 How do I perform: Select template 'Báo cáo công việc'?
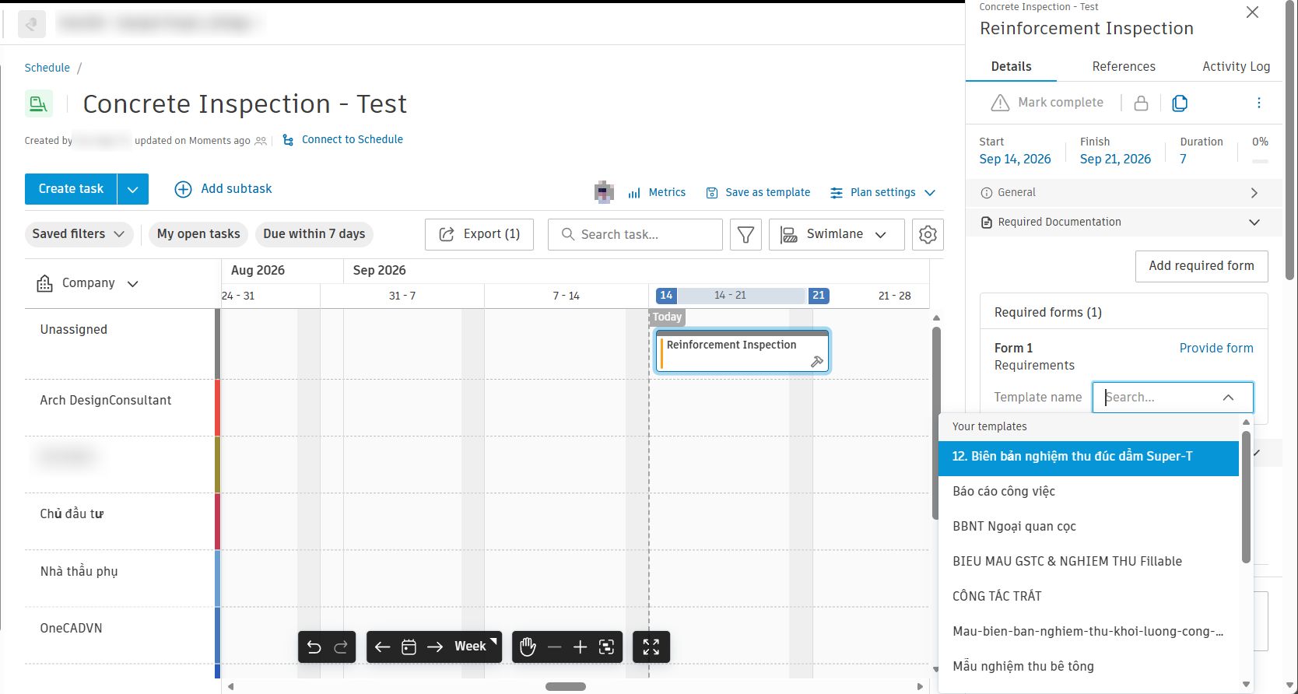point(1089,492)
